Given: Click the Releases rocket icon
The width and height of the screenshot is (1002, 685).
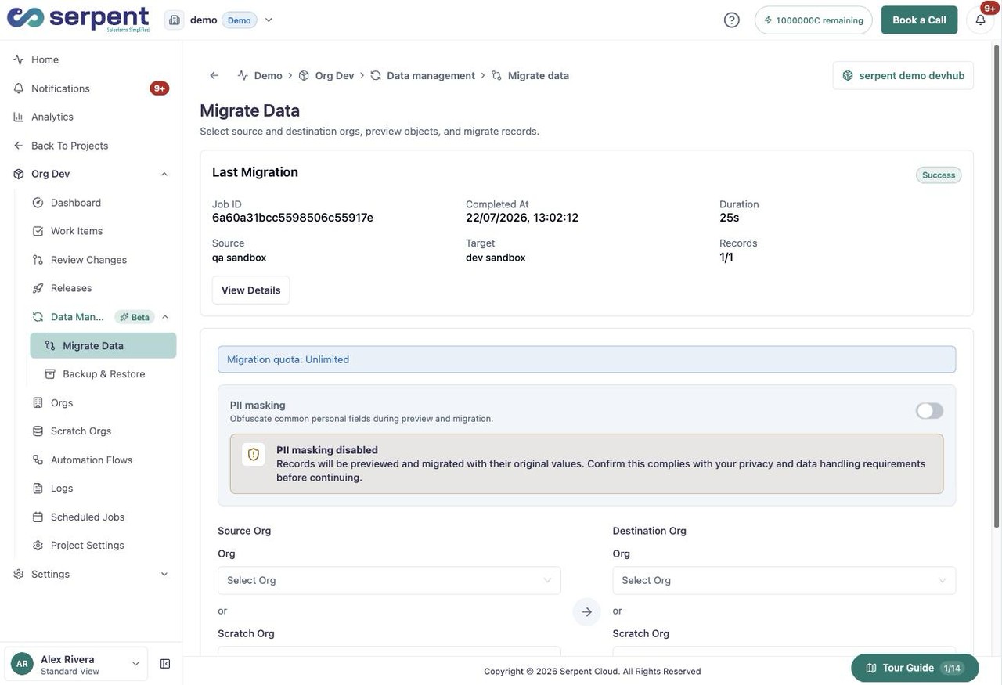Looking at the screenshot, I should [38, 288].
